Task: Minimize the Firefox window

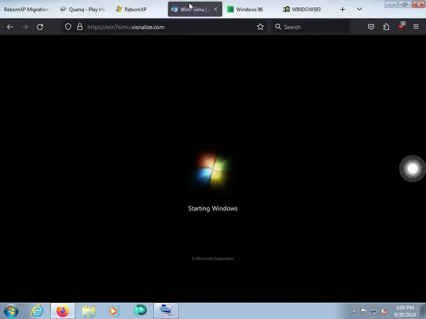Action: click(x=391, y=4)
